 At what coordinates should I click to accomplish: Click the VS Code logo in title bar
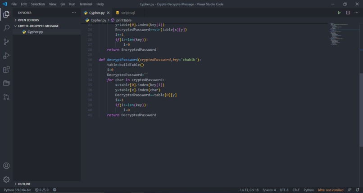pos(5,4)
